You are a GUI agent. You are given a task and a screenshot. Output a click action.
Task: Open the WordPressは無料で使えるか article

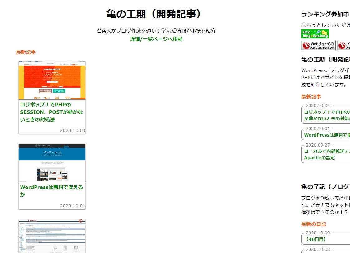(51, 190)
